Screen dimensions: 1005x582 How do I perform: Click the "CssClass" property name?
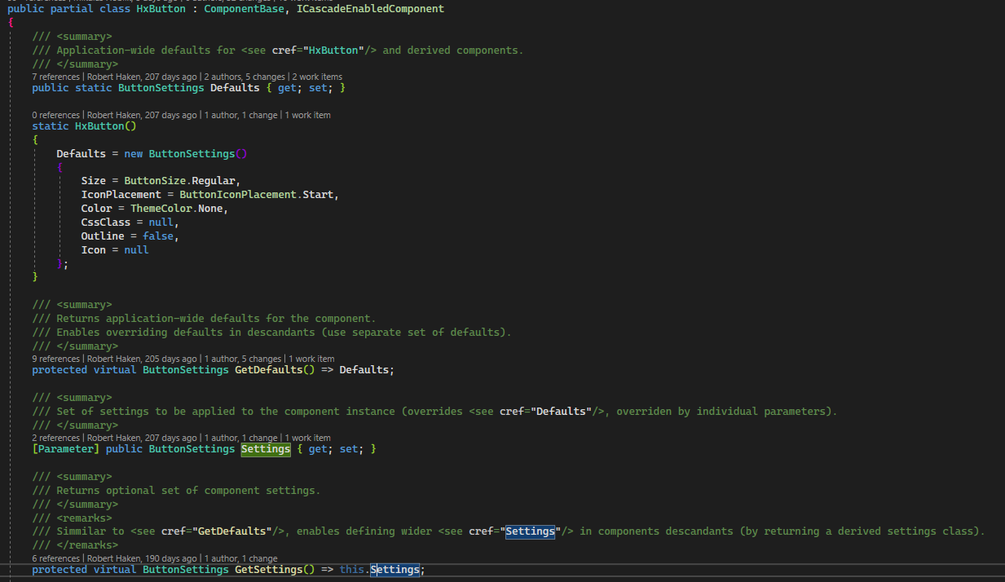pyautogui.click(x=105, y=223)
